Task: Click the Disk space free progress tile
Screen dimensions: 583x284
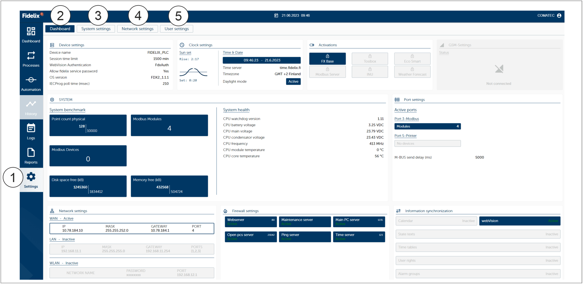Action: [x=88, y=186]
